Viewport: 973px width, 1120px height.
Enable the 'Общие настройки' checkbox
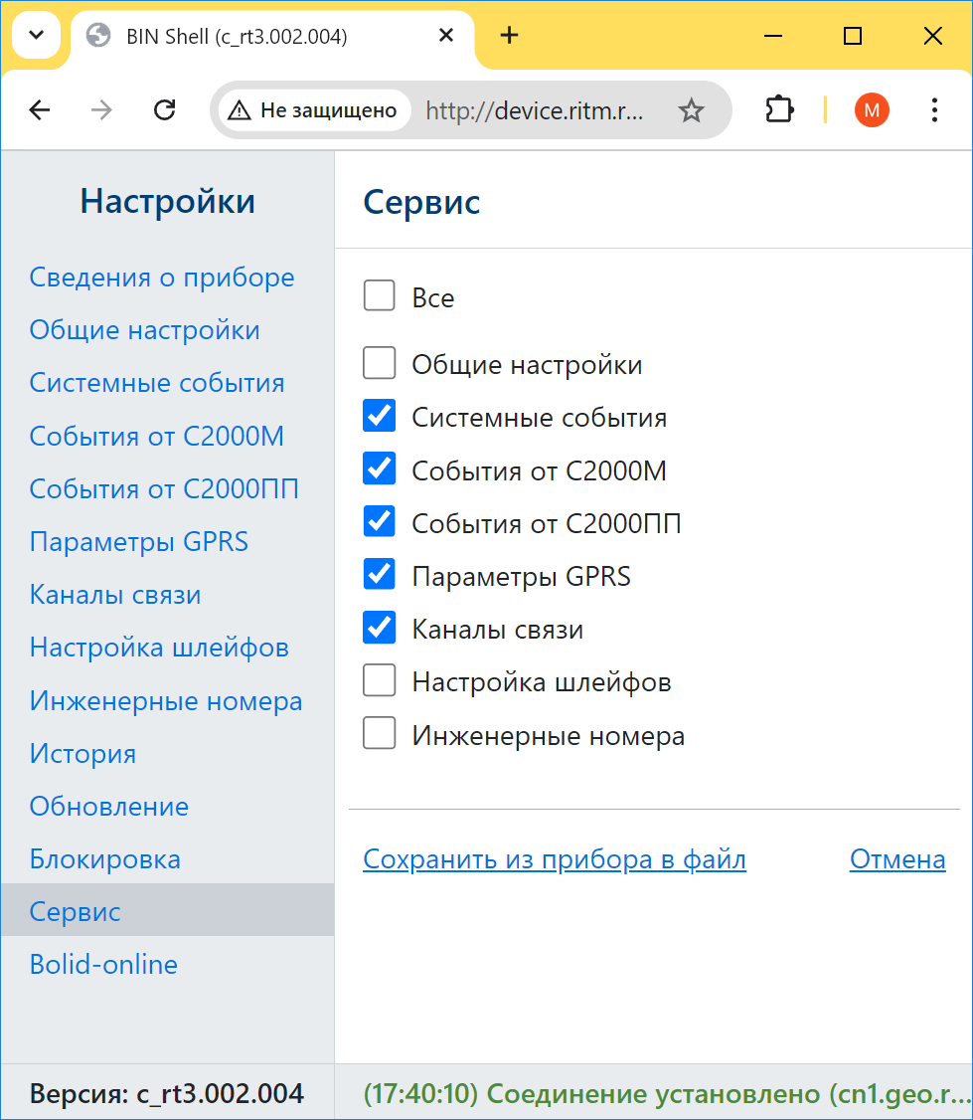(379, 363)
